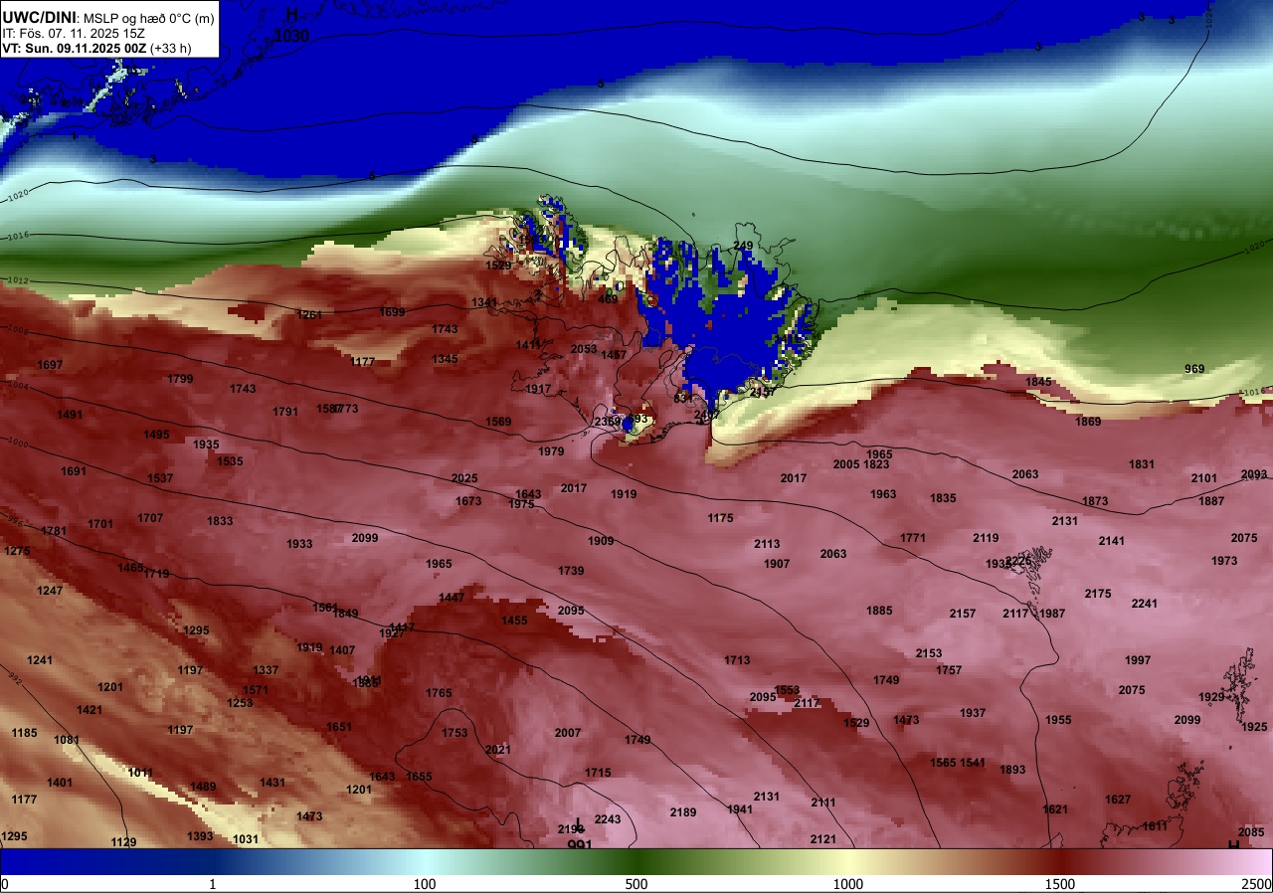Select the number 1569
The height and width of the screenshot is (893, 1273).
point(498,422)
